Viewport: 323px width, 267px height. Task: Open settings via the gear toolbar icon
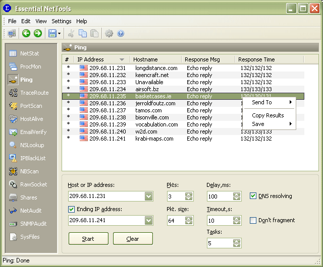109,33
